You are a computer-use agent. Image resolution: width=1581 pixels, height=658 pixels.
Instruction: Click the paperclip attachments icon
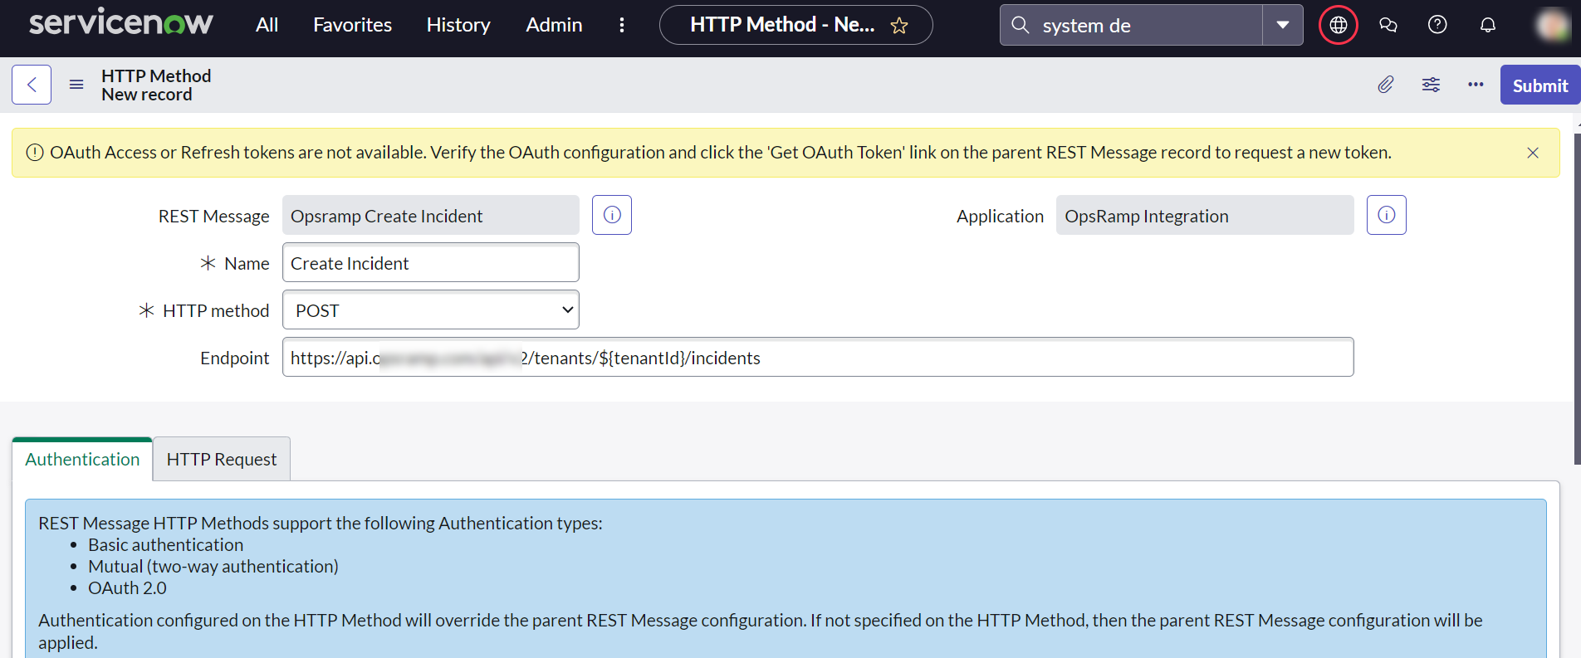click(1386, 85)
